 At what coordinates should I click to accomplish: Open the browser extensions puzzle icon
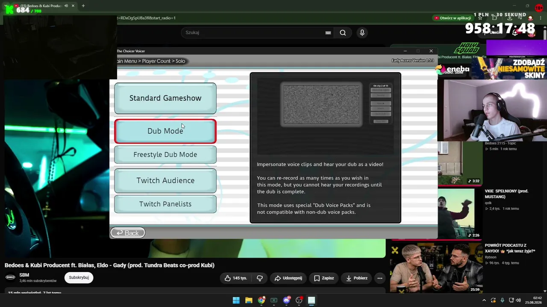495,18
